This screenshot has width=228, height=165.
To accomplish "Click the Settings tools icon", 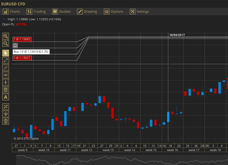I will pyautogui.click(x=132, y=12).
